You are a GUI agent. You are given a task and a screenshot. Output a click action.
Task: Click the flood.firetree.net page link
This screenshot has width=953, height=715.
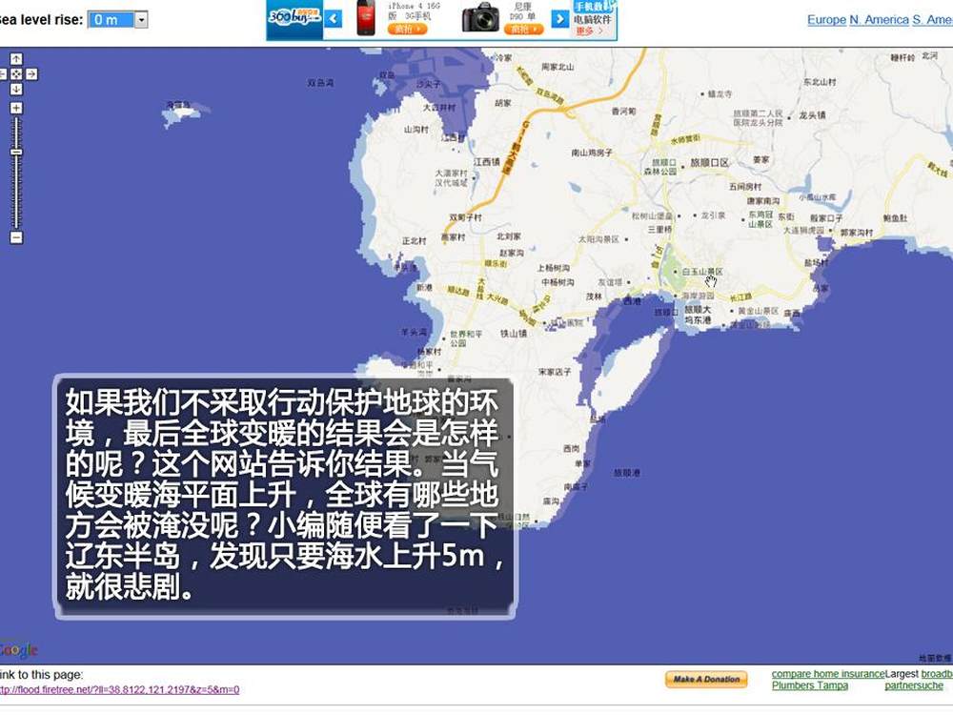click(x=118, y=689)
